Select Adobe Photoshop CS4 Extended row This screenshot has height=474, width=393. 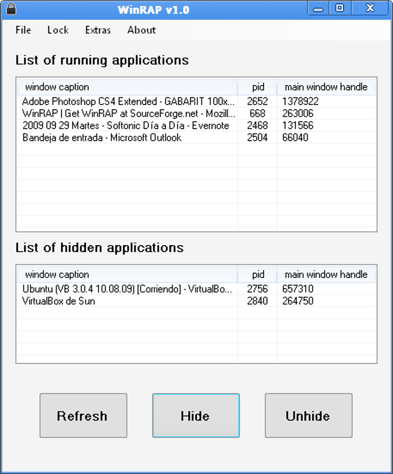coord(196,101)
